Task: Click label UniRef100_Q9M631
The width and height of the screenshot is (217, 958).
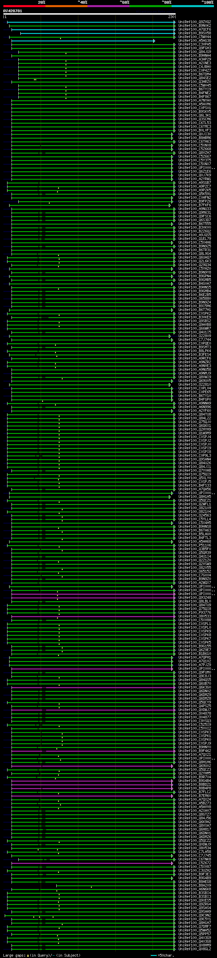Action: click(195, 213)
